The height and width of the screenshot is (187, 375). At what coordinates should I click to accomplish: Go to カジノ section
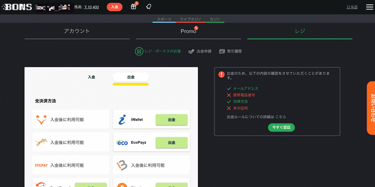pos(215,19)
